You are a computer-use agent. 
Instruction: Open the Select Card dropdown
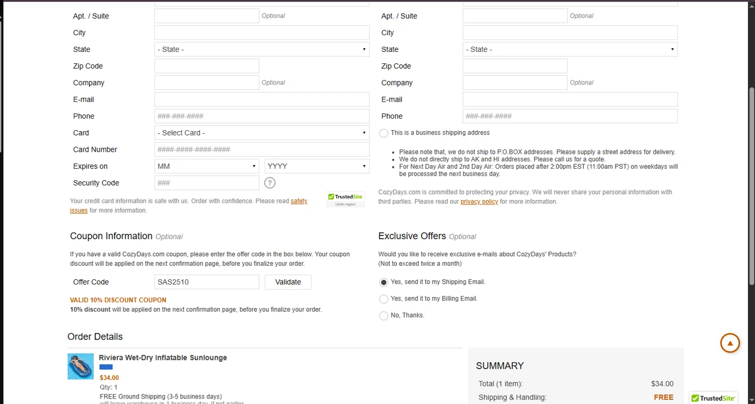[262, 133]
